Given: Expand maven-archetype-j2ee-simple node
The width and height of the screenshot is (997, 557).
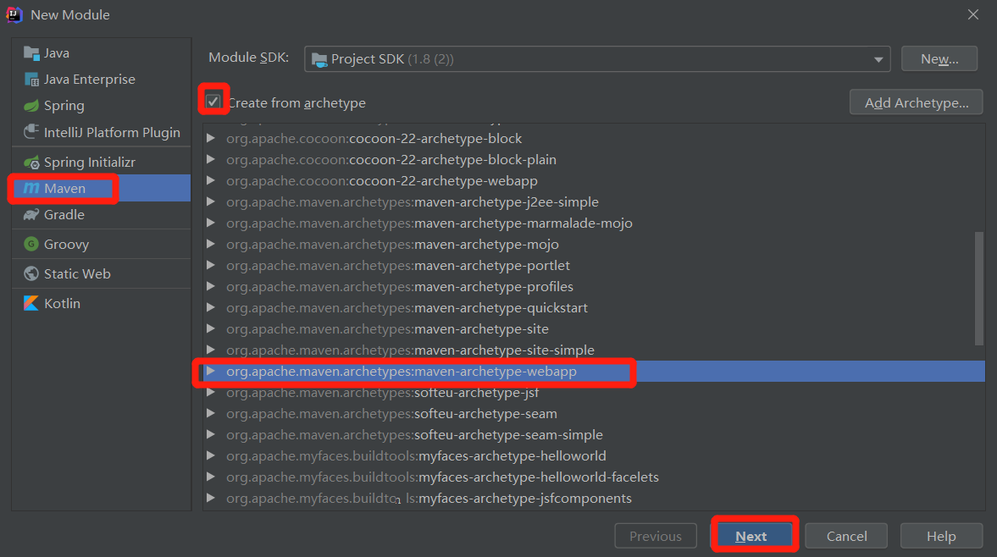Looking at the screenshot, I should click(210, 202).
